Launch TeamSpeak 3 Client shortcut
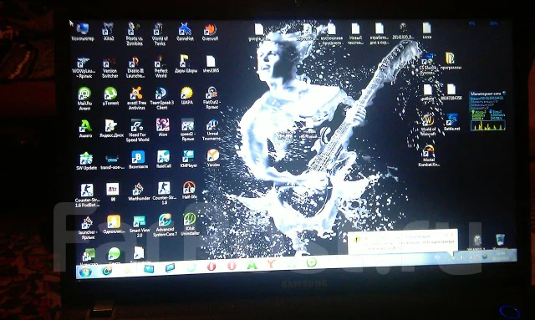This screenshot has width=535, height=320. (161, 99)
